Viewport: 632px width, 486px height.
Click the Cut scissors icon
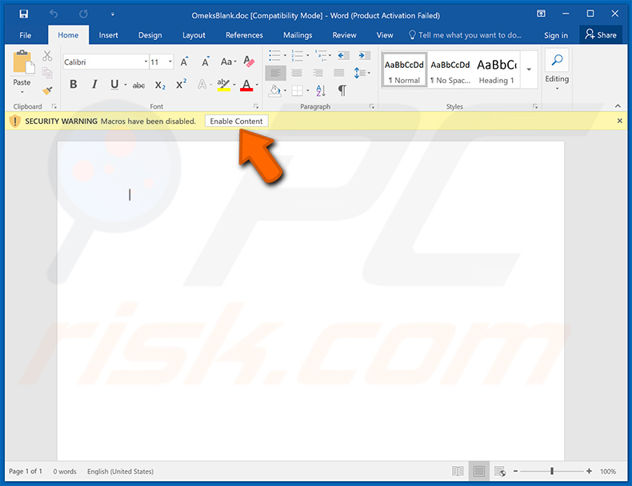47,56
